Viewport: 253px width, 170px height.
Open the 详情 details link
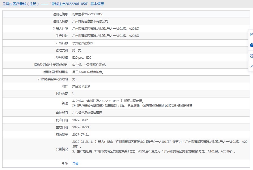(75, 163)
